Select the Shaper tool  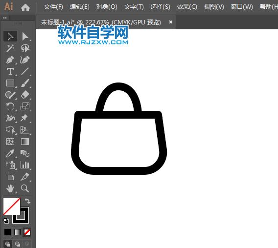(x=10, y=95)
